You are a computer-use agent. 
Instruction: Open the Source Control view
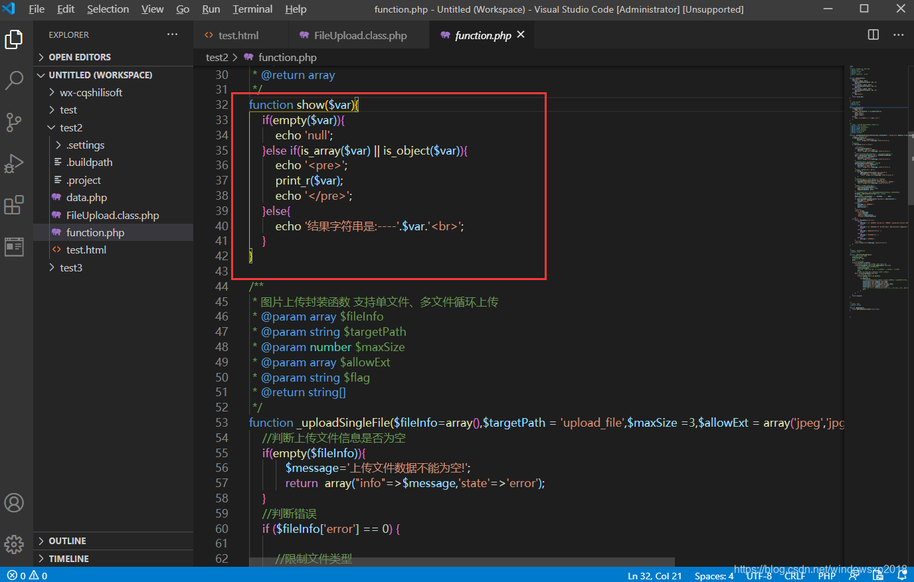point(14,122)
